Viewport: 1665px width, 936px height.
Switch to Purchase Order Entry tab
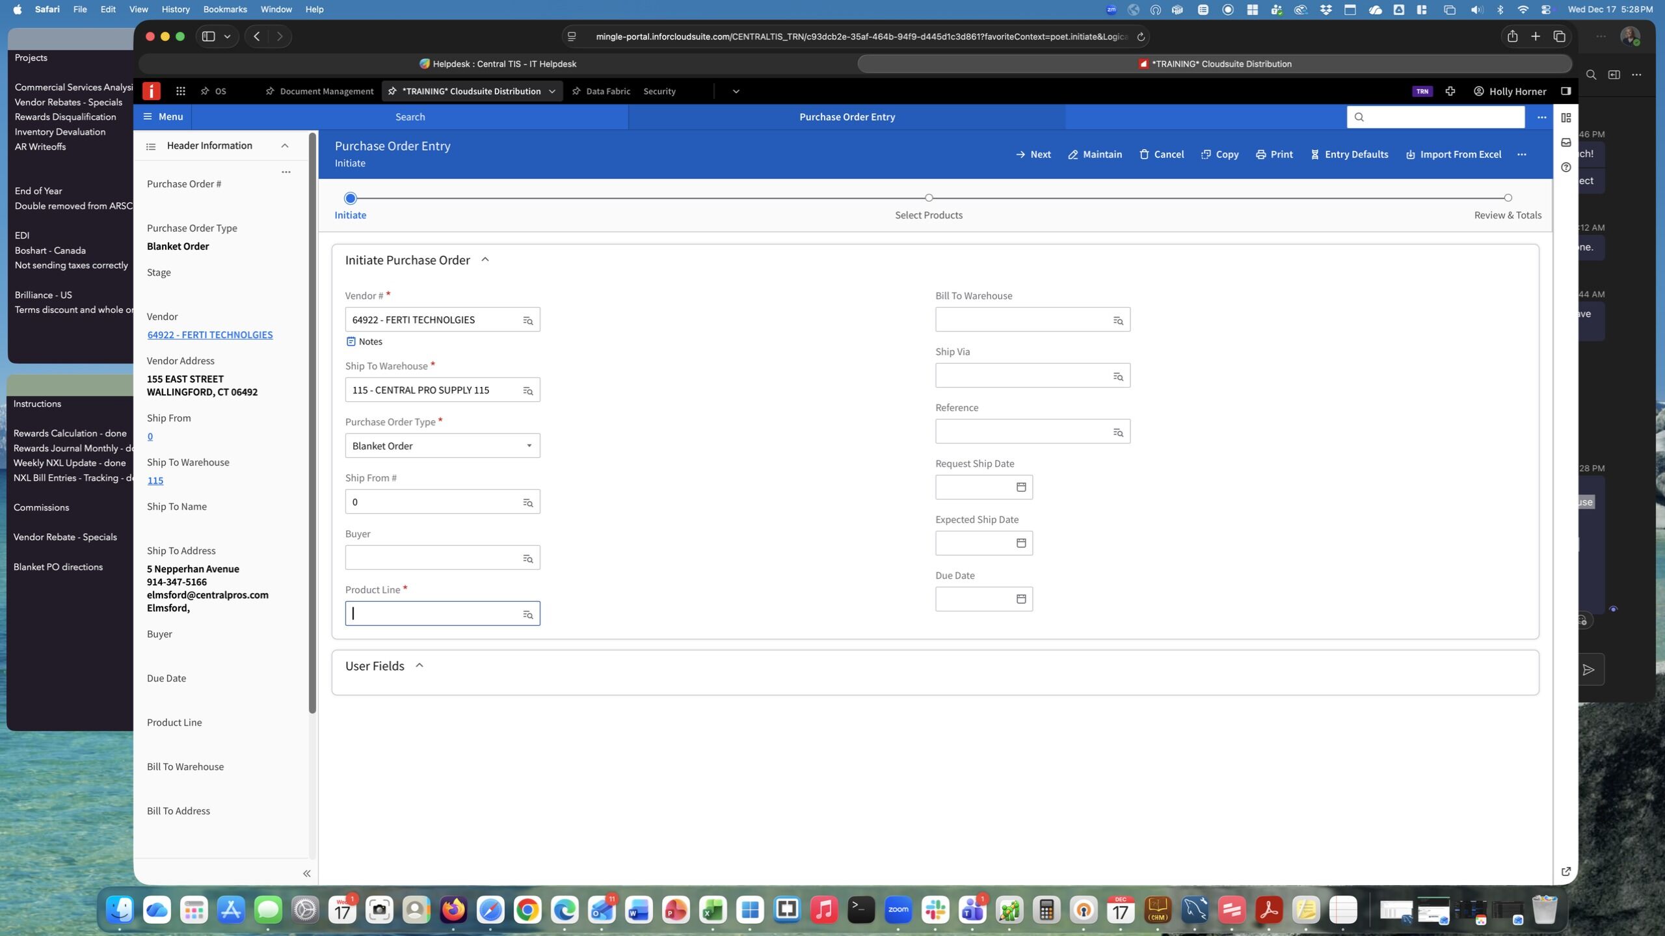pos(847,117)
